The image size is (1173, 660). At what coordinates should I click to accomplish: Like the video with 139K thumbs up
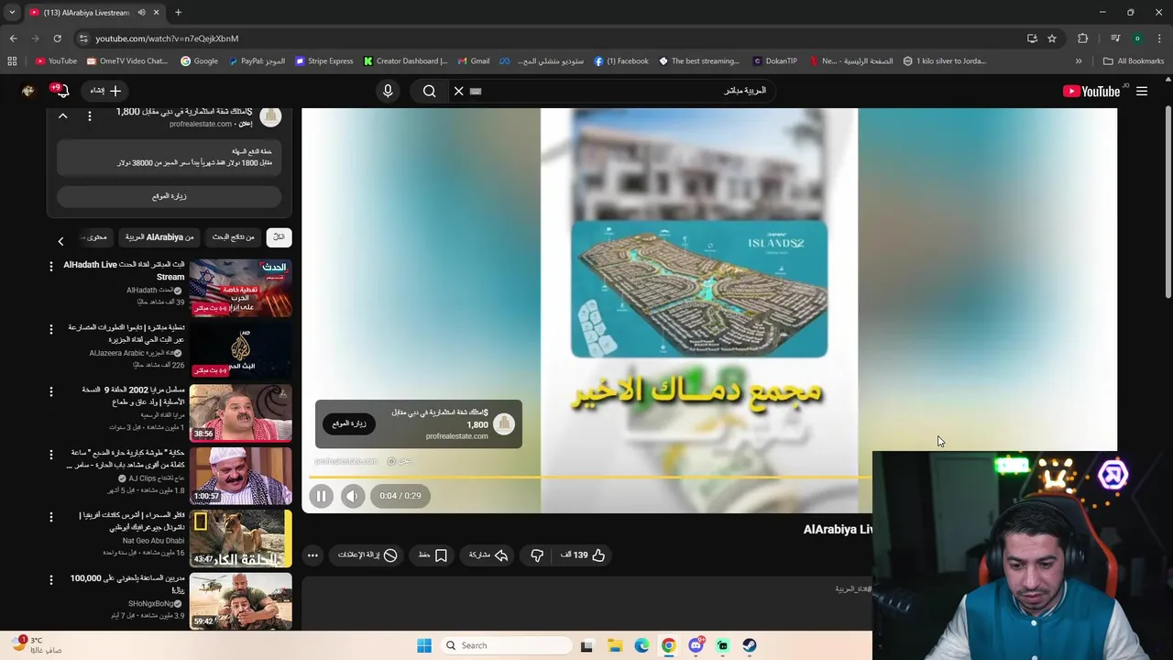(583, 555)
